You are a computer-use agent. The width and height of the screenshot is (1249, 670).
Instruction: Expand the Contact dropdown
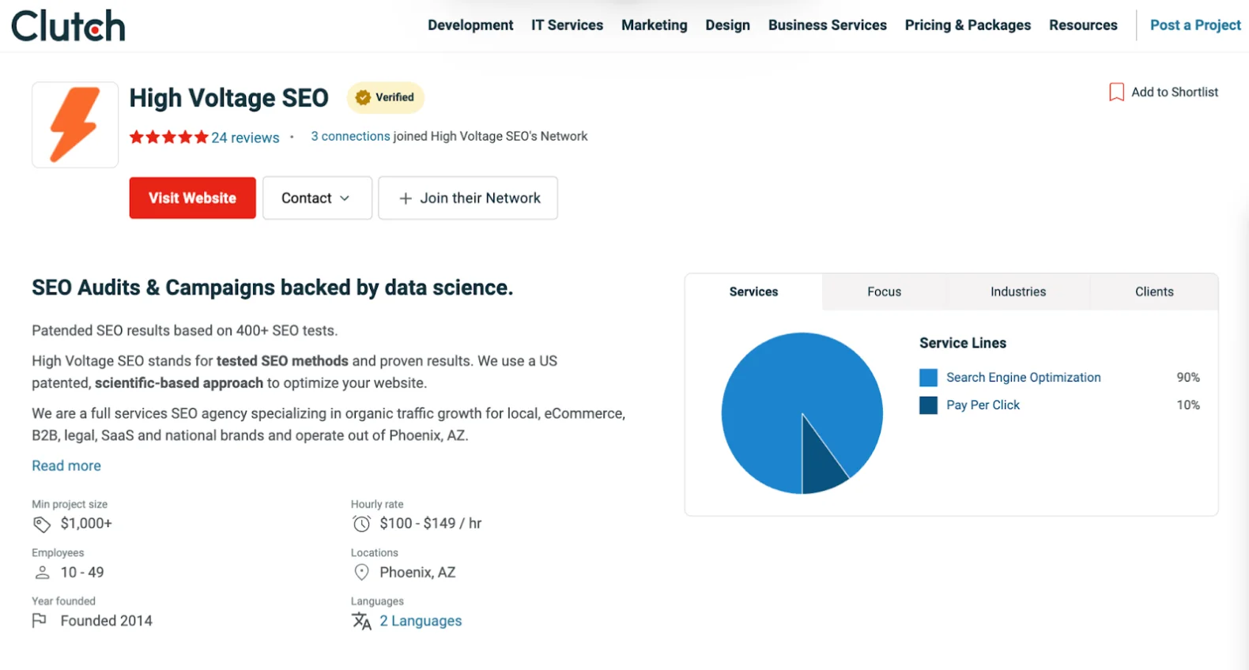pyautogui.click(x=317, y=198)
